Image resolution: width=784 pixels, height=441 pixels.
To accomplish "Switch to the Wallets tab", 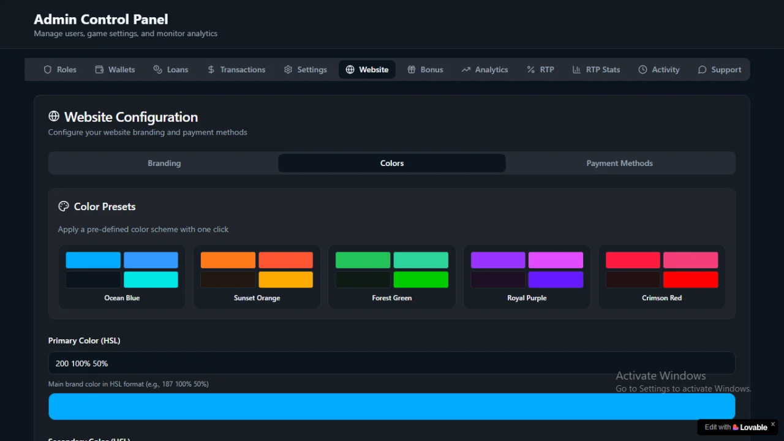I will (x=115, y=70).
